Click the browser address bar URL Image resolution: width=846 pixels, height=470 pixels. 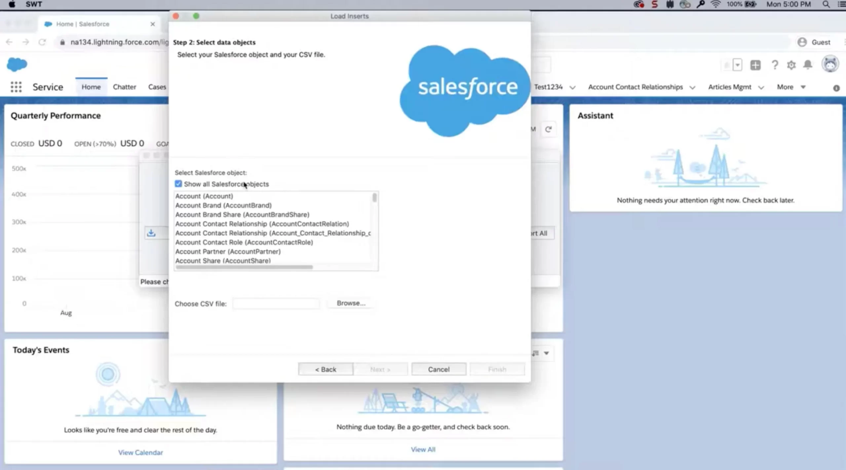click(119, 42)
